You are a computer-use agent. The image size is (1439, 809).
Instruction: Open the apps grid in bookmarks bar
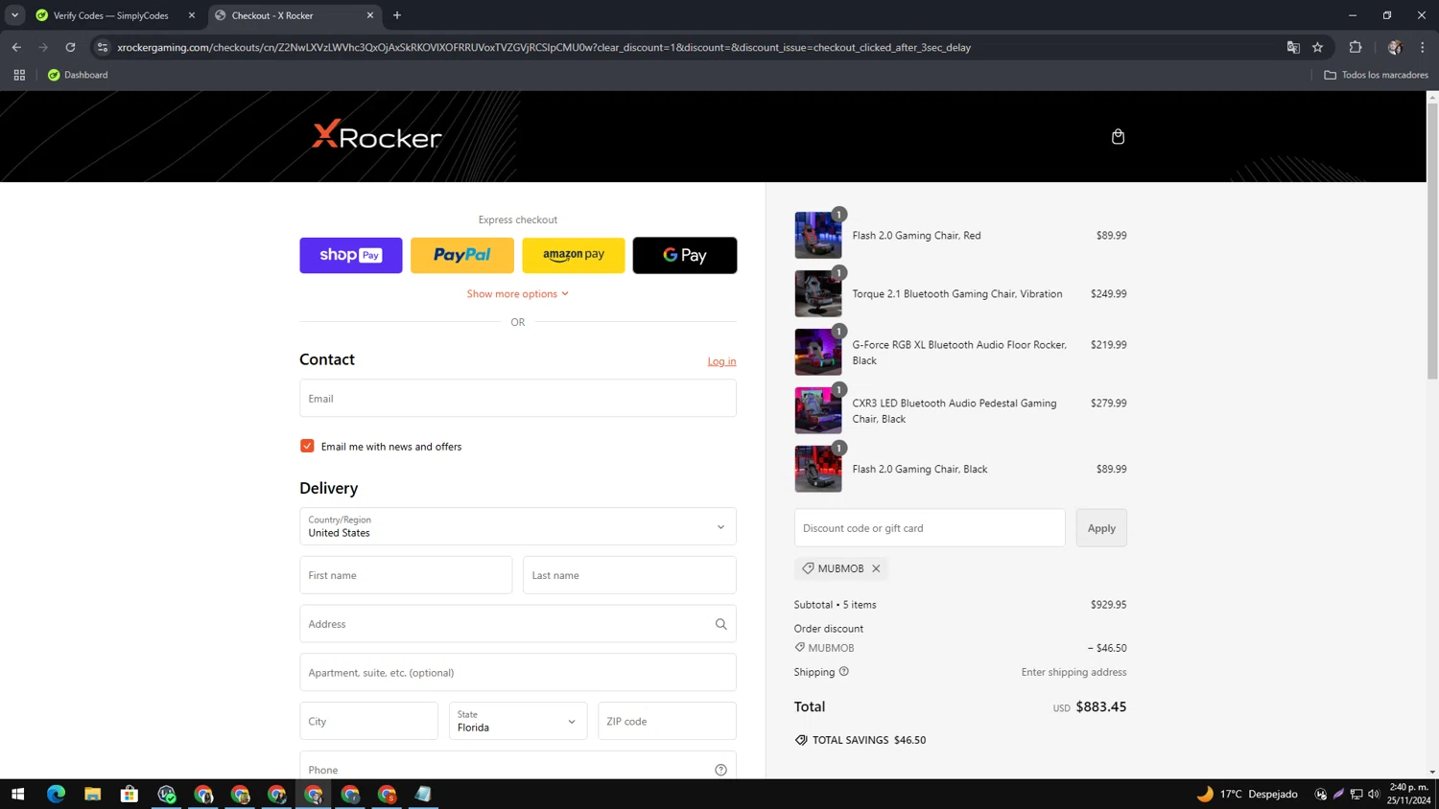[19, 75]
